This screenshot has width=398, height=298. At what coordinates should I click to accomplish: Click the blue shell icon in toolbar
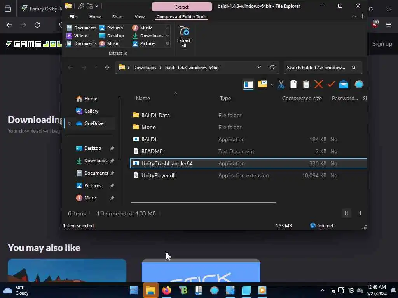pos(359,84)
